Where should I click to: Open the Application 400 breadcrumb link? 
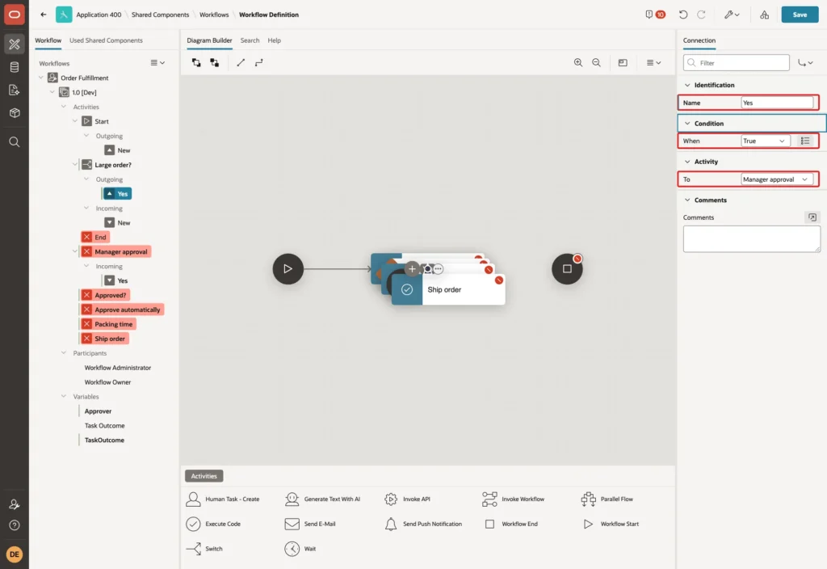[99, 15]
